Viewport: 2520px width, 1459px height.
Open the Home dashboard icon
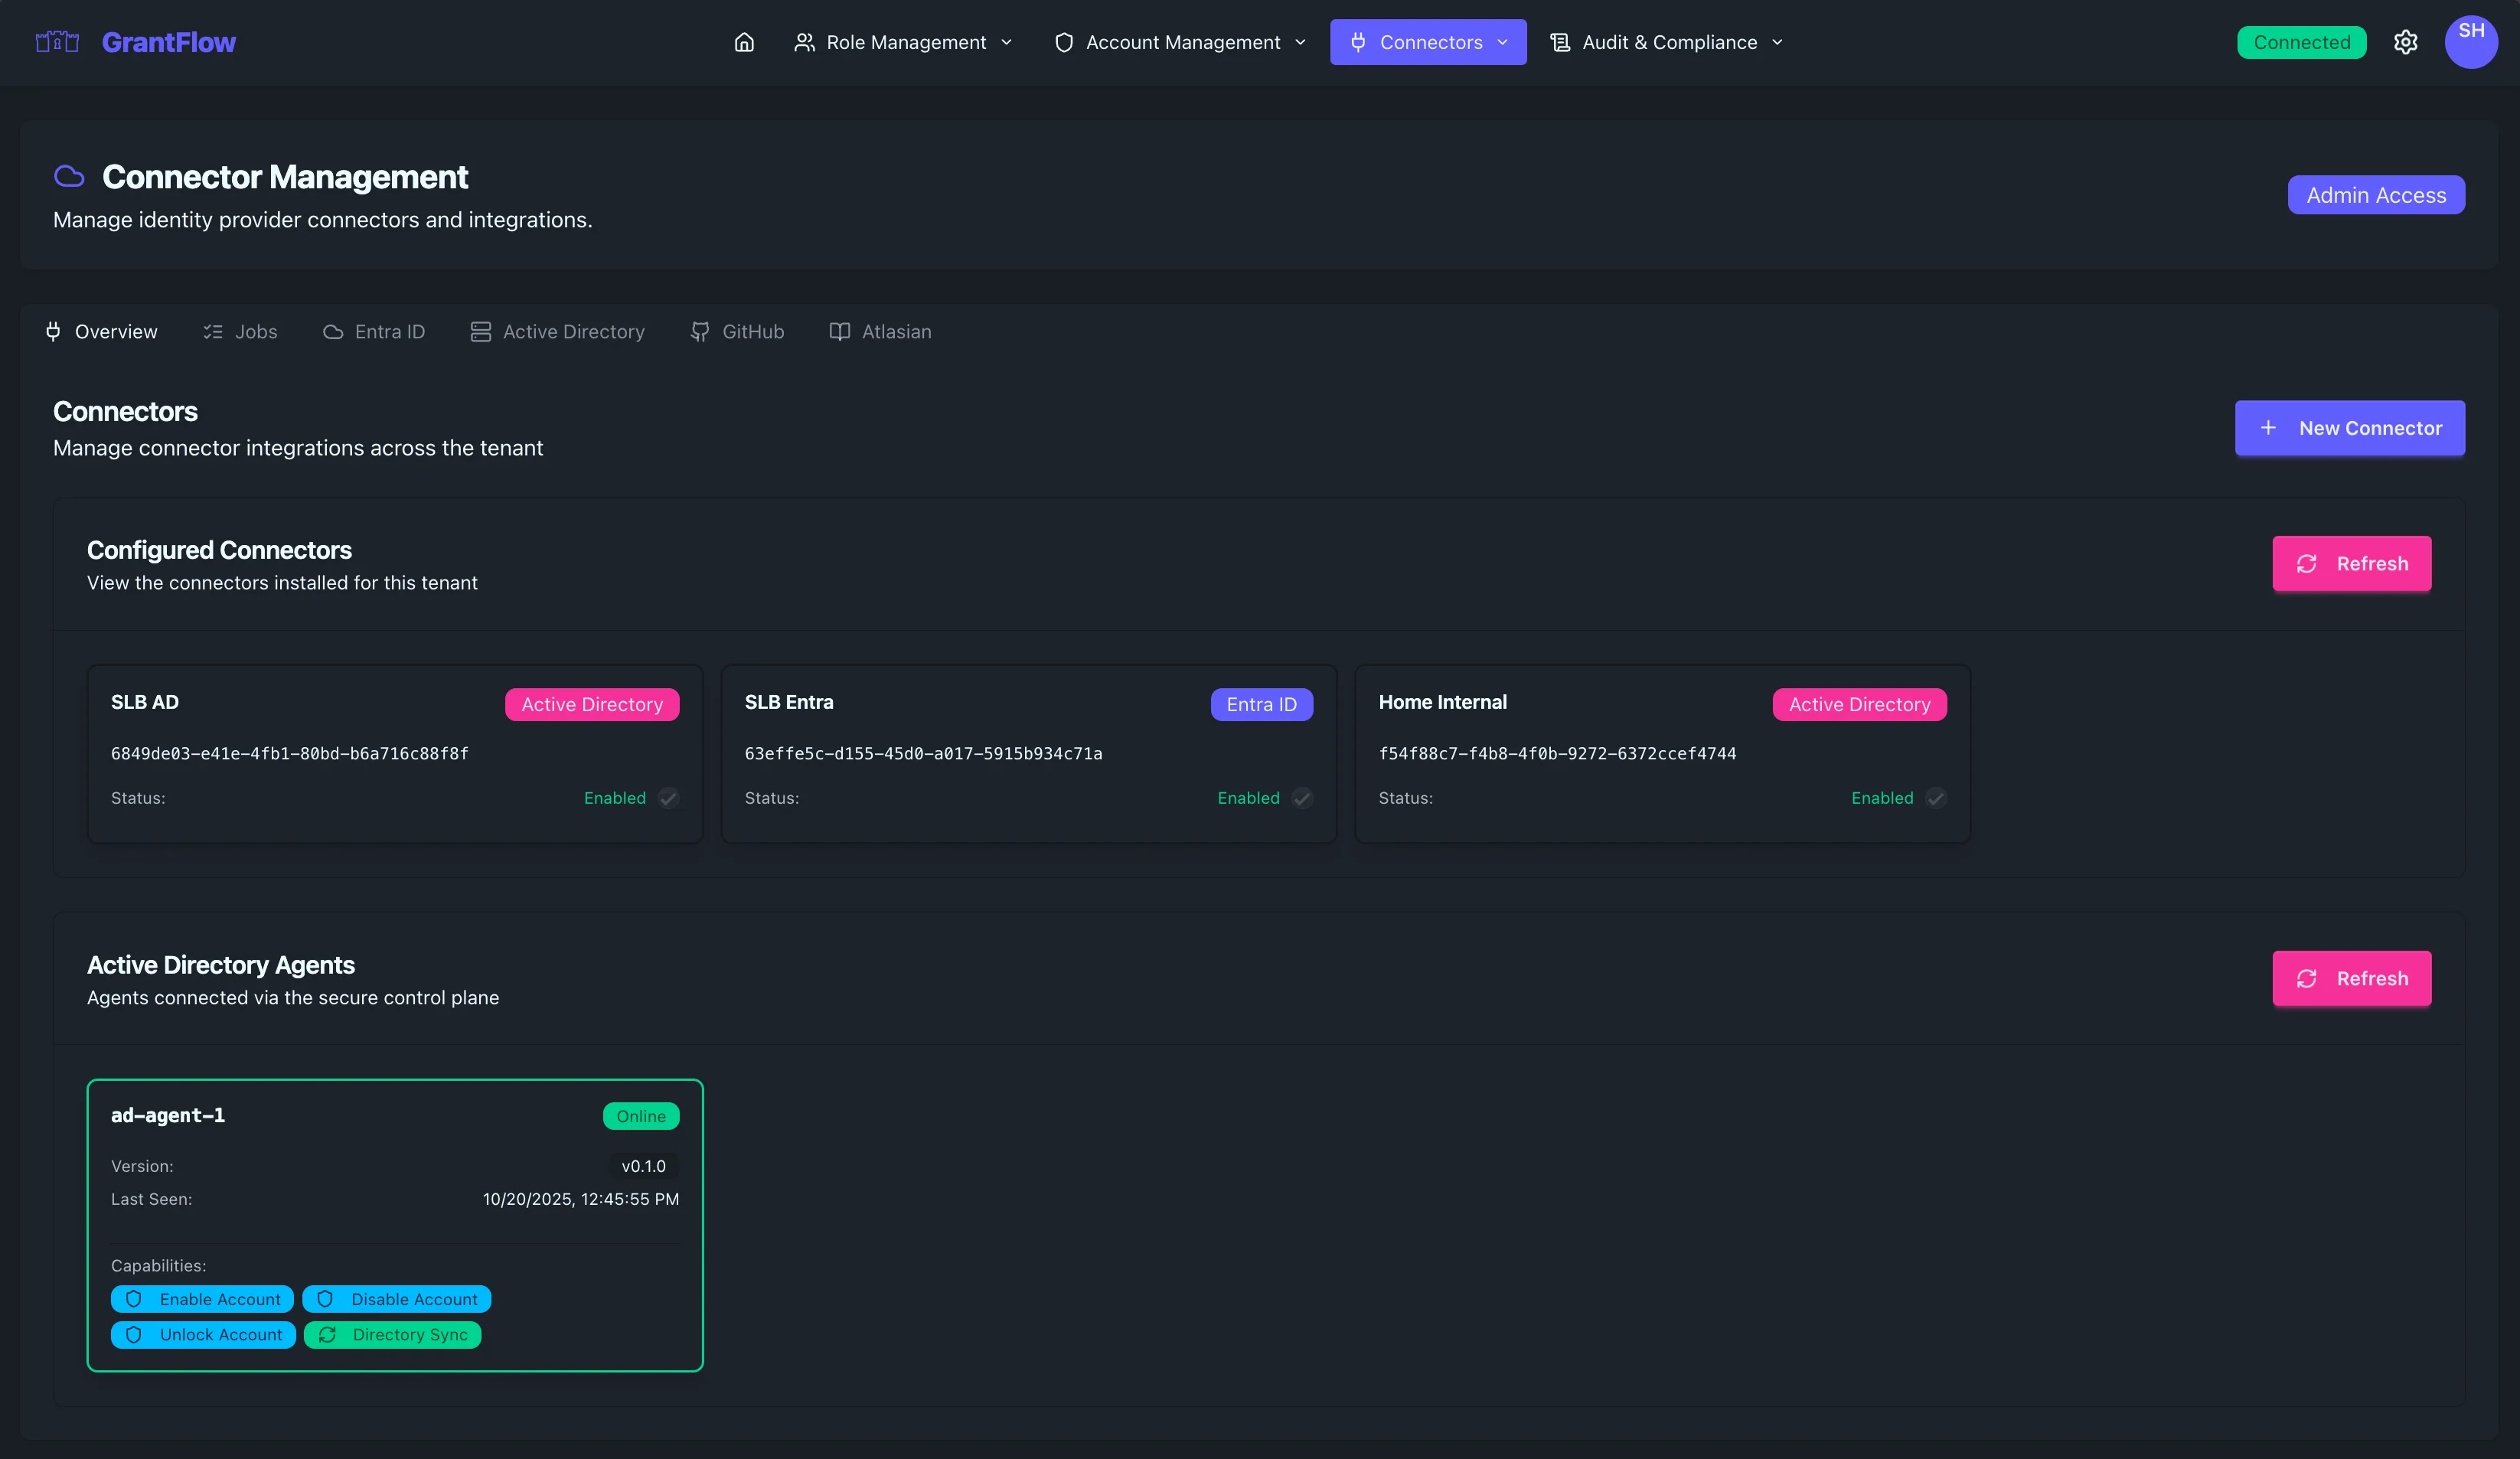coord(744,42)
